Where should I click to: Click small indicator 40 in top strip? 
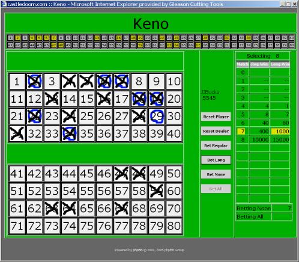pyautogui.click(x=292, y=38)
